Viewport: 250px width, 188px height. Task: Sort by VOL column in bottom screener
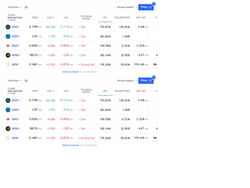pos(105,91)
